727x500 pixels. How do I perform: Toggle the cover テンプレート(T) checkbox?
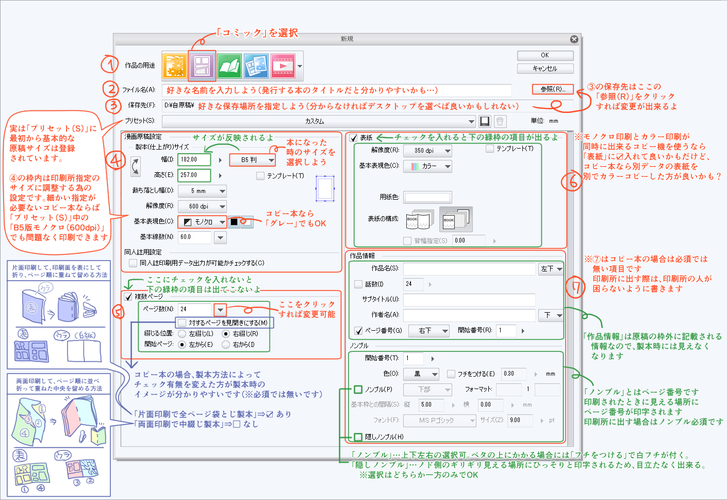coord(490,149)
